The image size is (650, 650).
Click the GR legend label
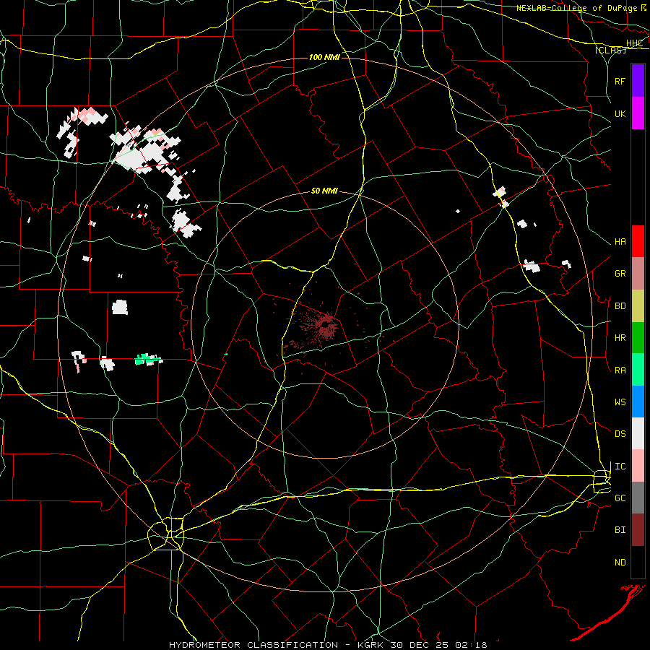[x=620, y=274]
